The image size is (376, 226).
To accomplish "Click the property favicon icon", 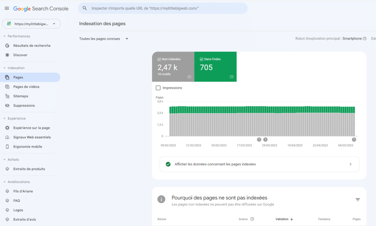I will (x=9, y=24).
